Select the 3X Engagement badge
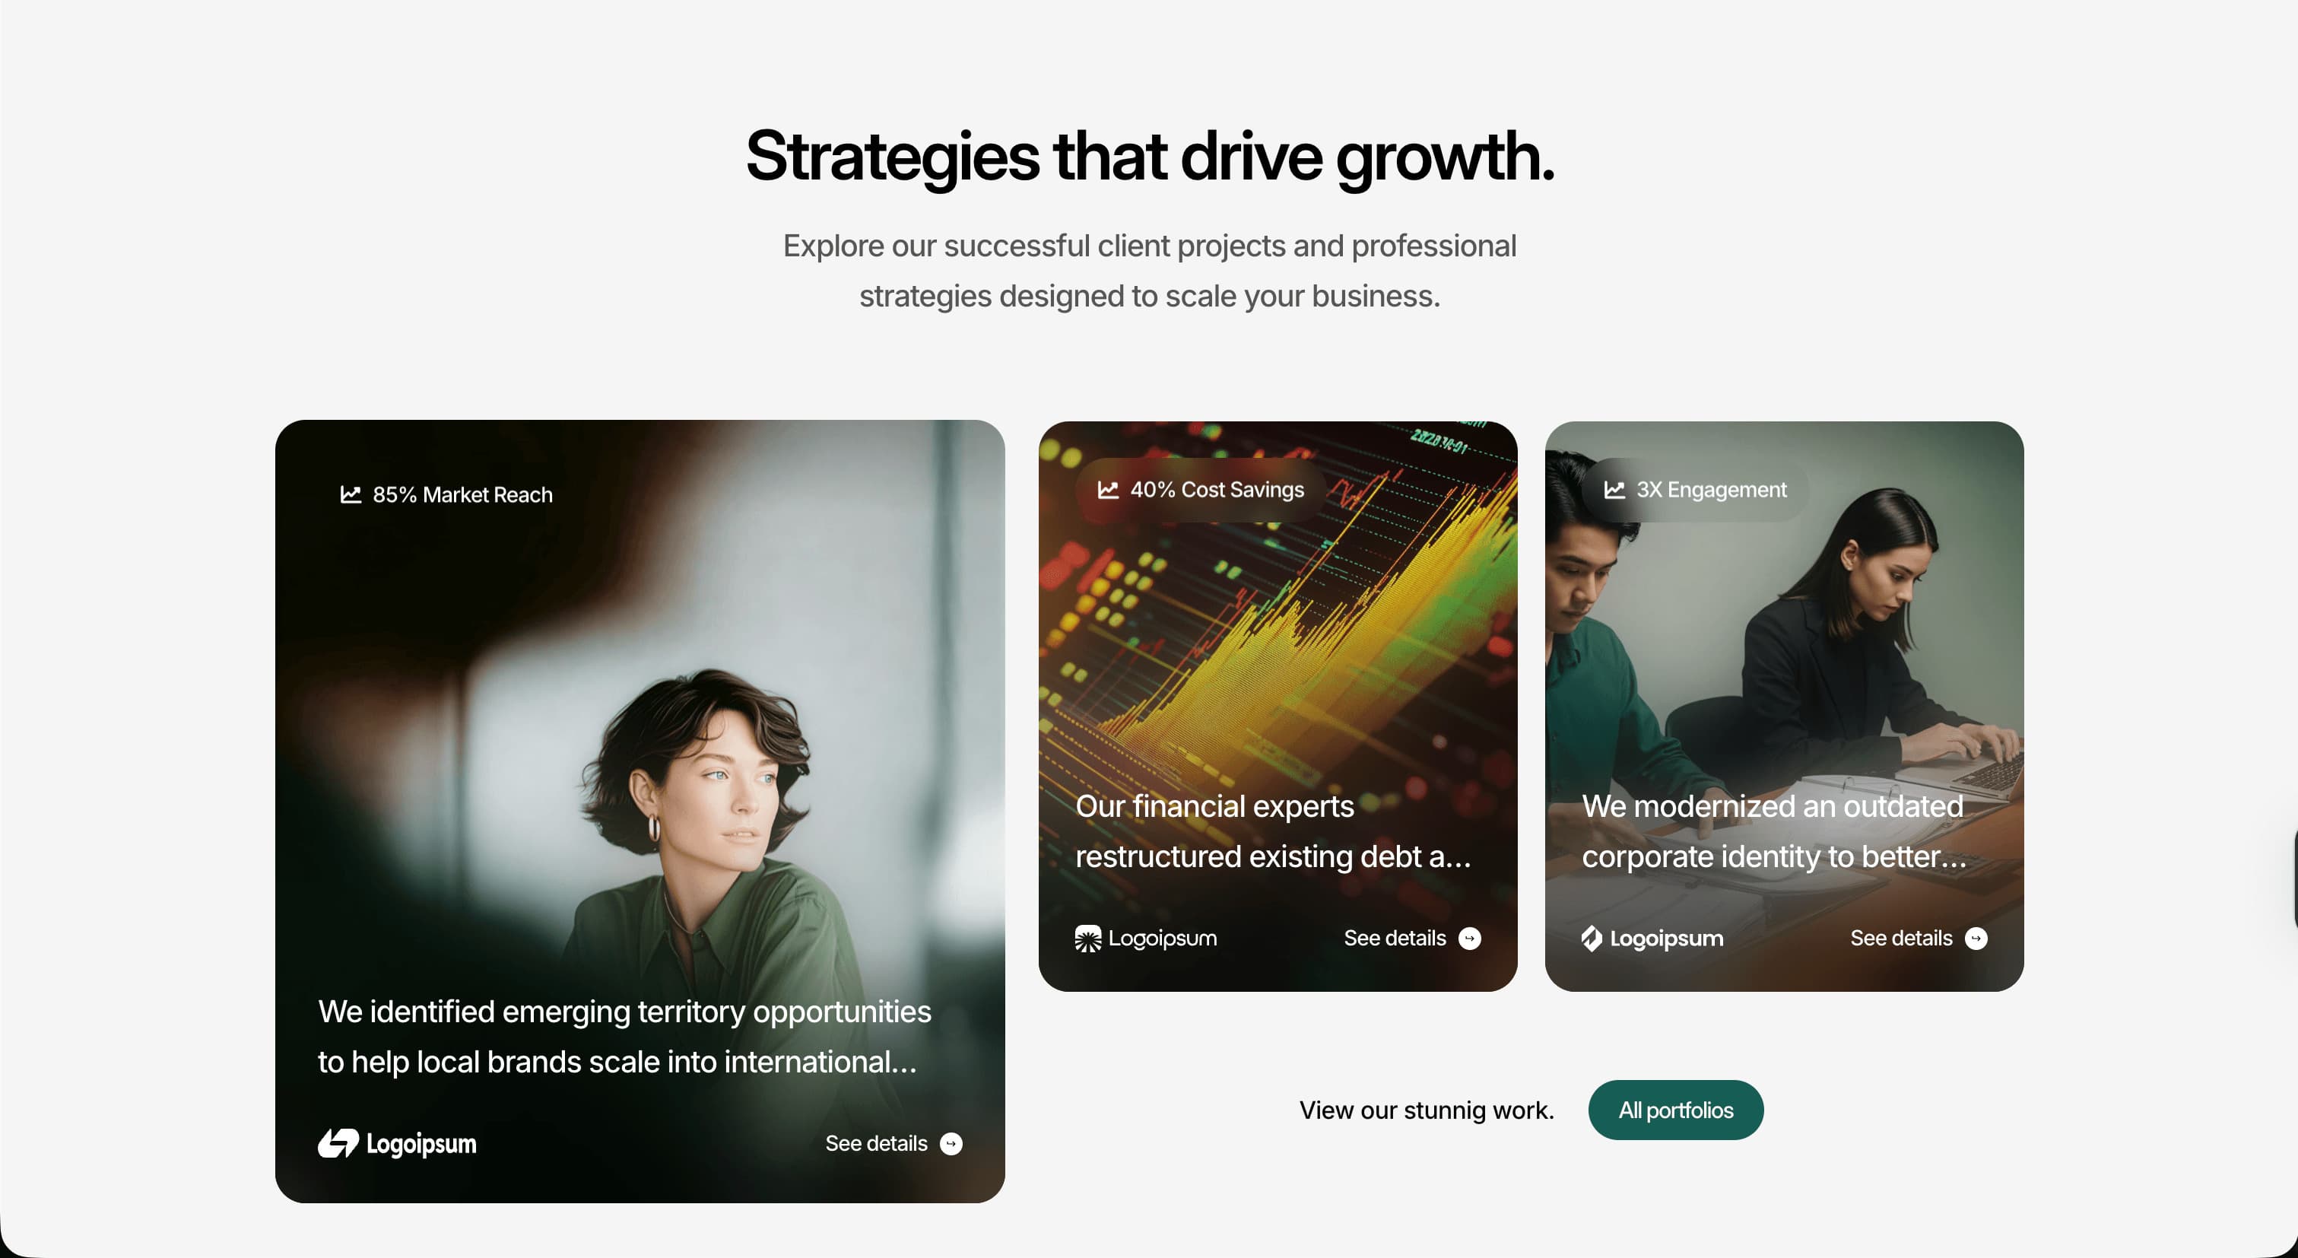 point(1695,490)
